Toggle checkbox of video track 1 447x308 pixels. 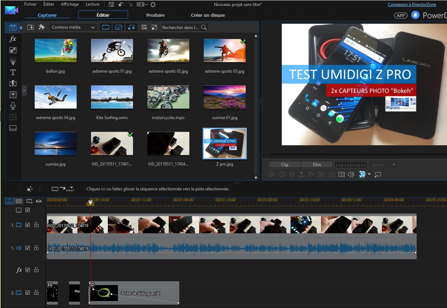point(28,225)
